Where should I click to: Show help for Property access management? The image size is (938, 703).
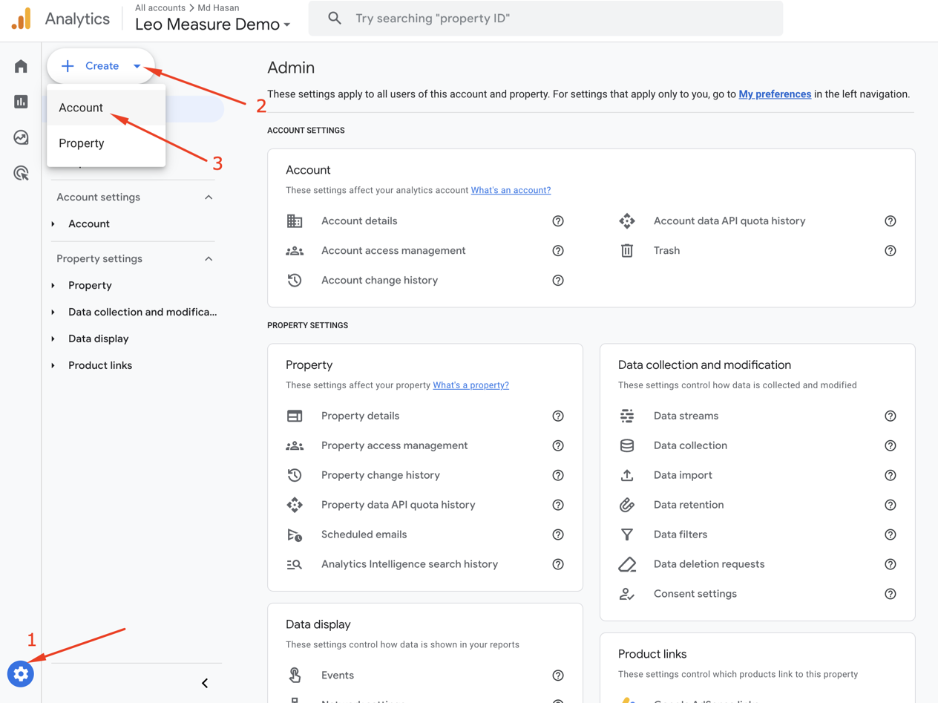558,446
